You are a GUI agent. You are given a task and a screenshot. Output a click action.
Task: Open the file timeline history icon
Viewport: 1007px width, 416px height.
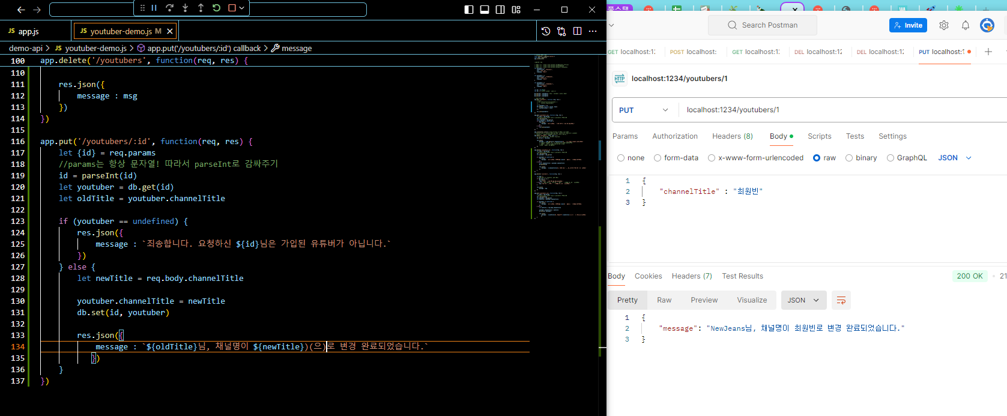pyautogui.click(x=546, y=31)
